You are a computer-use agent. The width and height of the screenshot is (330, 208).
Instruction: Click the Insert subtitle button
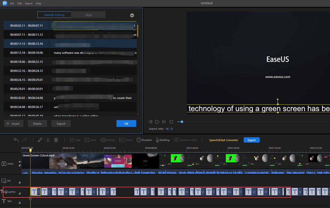[14, 123]
